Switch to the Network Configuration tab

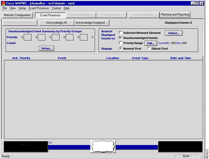(17, 15)
